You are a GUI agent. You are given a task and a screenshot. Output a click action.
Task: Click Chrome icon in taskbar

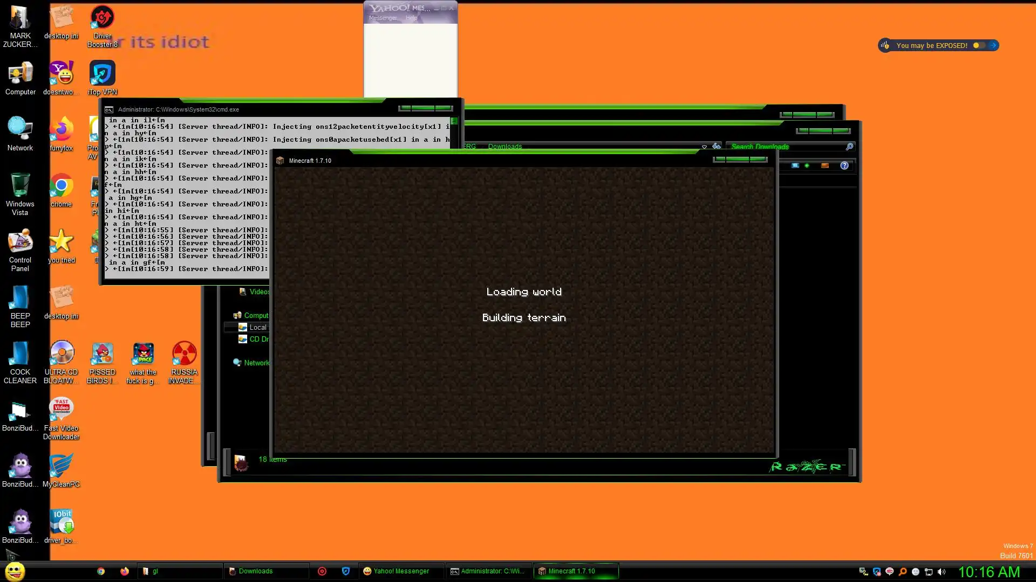pyautogui.click(x=101, y=571)
